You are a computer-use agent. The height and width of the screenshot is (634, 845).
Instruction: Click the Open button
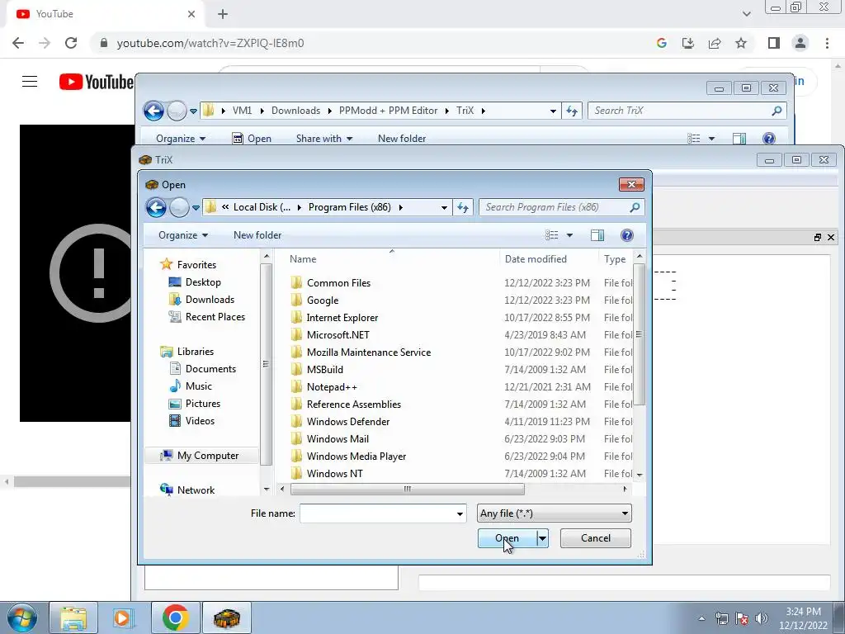(x=507, y=538)
